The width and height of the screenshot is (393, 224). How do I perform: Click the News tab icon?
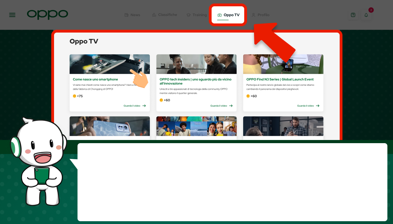pyautogui.click(x=126, y=15)
